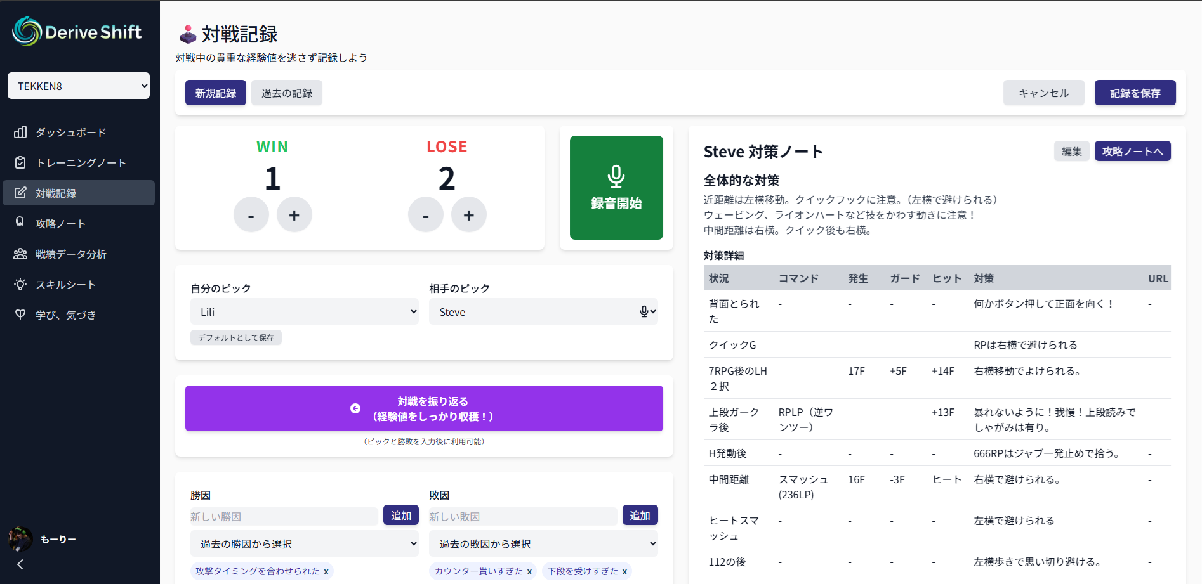
Task: Expand the 過去の勝因から選択 dropdown
Action: click(304, 543)
